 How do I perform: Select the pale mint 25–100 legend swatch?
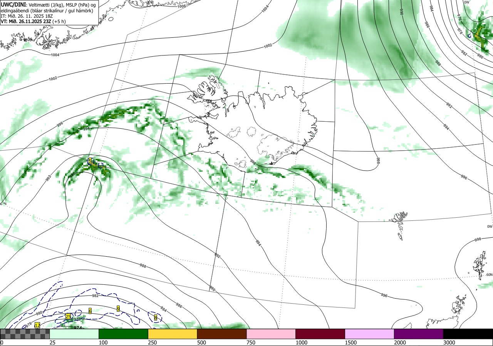(x=74, y=334)
